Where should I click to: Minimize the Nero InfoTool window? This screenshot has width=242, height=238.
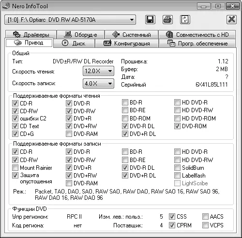tap(203, 6)
